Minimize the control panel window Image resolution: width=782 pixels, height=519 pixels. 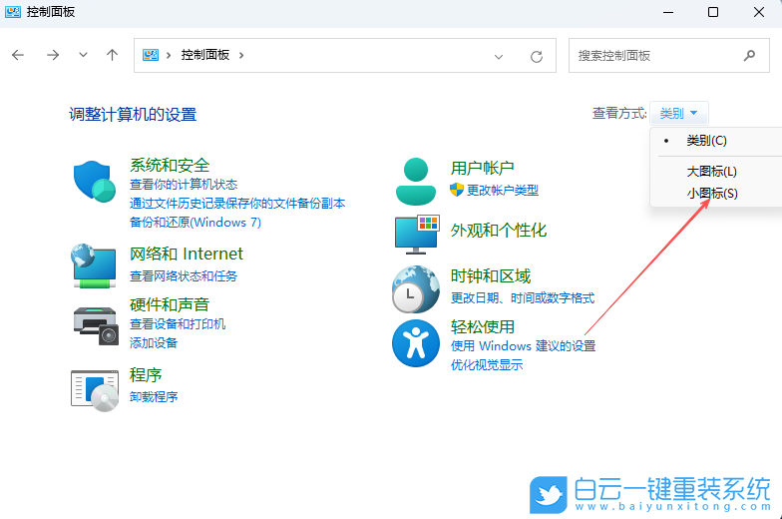coord(668,12)
